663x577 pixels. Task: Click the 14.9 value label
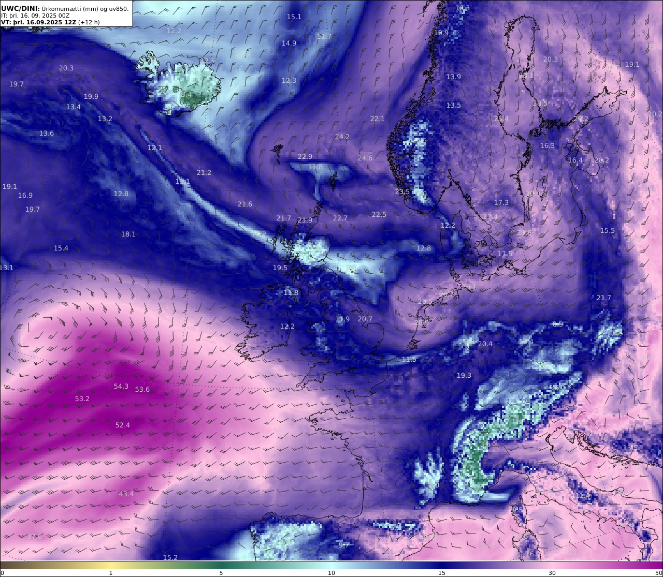289,43
